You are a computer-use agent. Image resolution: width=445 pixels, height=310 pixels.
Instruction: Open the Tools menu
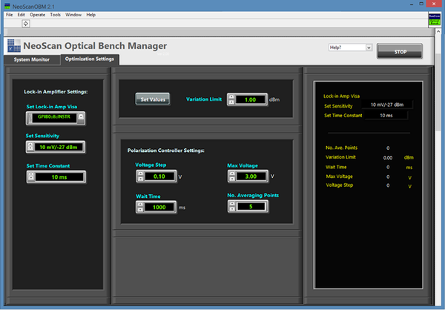[56, 14]
